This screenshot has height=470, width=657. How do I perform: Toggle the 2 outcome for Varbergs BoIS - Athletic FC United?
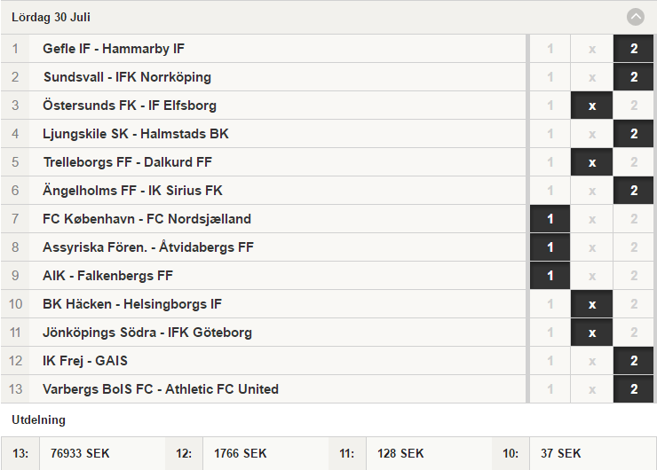click(634, 388)
